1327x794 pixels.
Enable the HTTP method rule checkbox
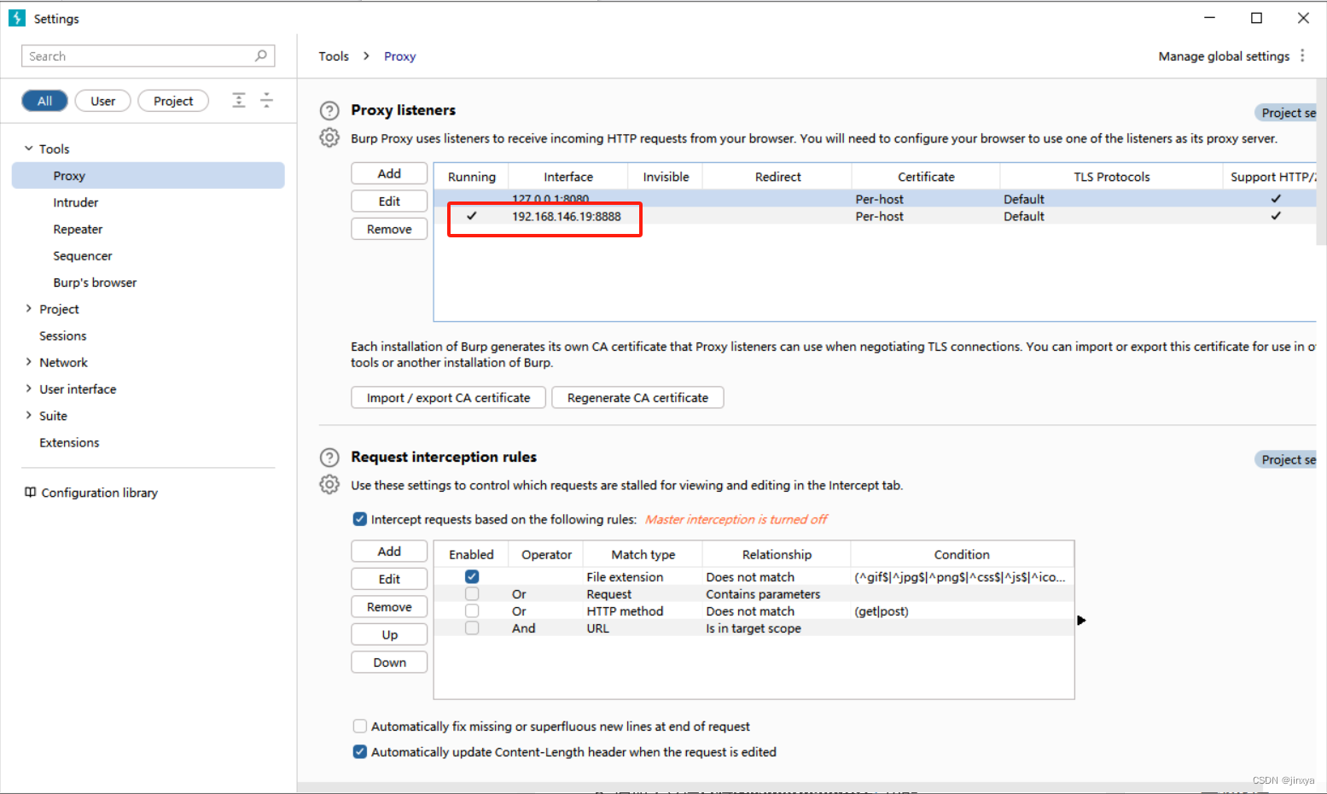(x=472, y=611)
